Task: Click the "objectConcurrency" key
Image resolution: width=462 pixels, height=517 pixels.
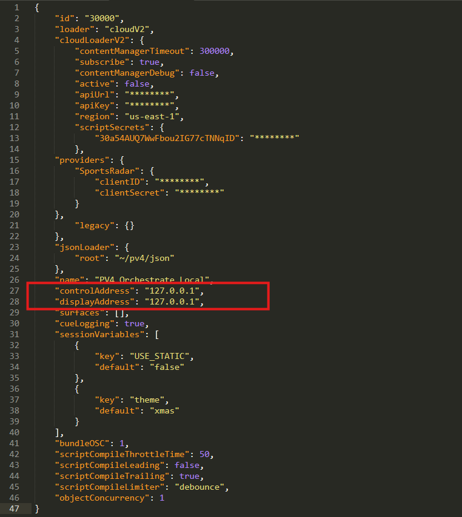Action: click(x=102, y=498)
